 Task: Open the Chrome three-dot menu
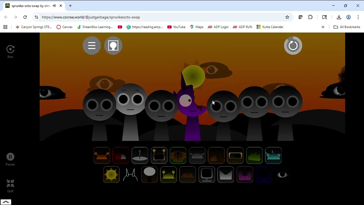click(x=358, y=17)
